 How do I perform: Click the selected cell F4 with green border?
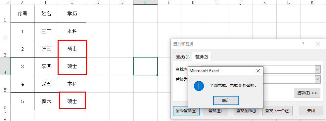145,66
